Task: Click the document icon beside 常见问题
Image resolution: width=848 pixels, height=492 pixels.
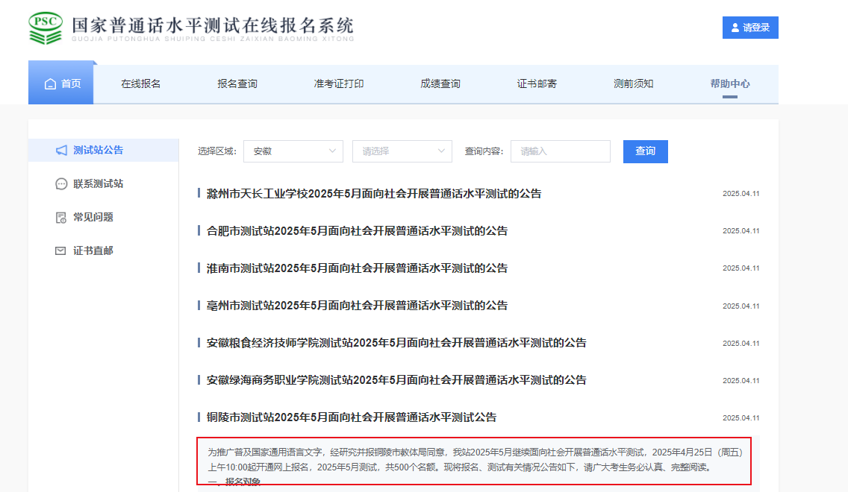Action: tap(61, 218)
